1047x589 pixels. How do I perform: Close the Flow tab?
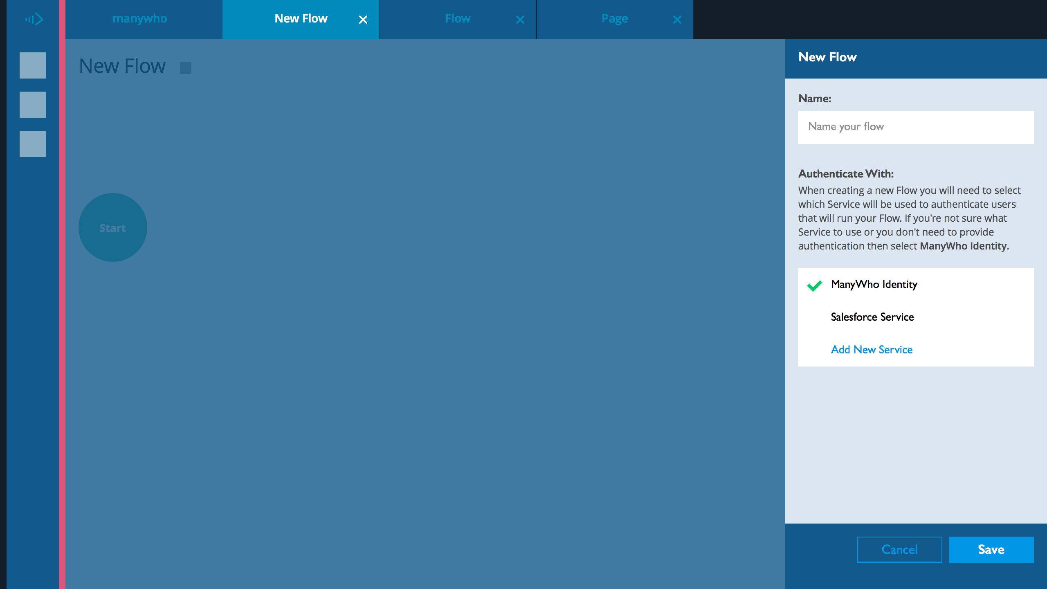pyautogui.click(x=520, y=20)
